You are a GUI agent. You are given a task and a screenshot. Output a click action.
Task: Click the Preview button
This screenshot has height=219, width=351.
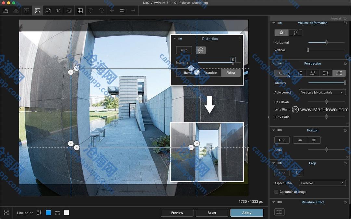coord(177,213)
